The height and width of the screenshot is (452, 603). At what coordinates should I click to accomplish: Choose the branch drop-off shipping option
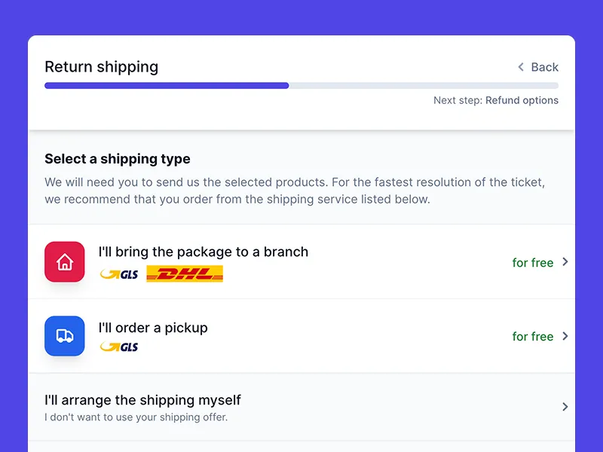tap(204, 252)
